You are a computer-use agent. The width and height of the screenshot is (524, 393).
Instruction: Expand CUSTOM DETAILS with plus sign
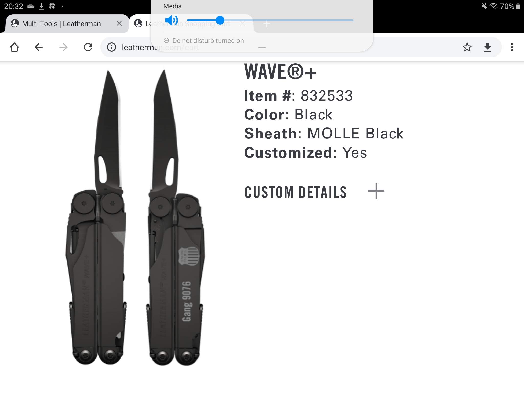(376, 191)
